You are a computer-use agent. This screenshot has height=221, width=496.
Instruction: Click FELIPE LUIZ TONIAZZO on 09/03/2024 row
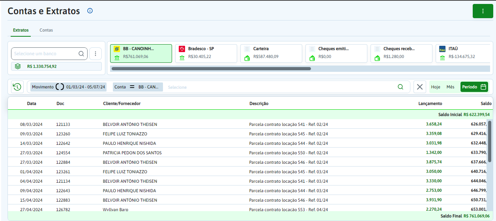coord(125,134)
